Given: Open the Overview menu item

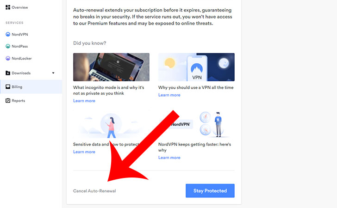Looking at the screenshot, I should point(17,7).
